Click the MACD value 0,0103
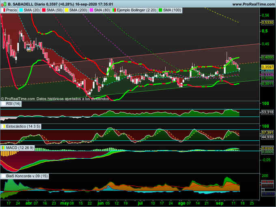The image size is (276, 207). (267, 149)
